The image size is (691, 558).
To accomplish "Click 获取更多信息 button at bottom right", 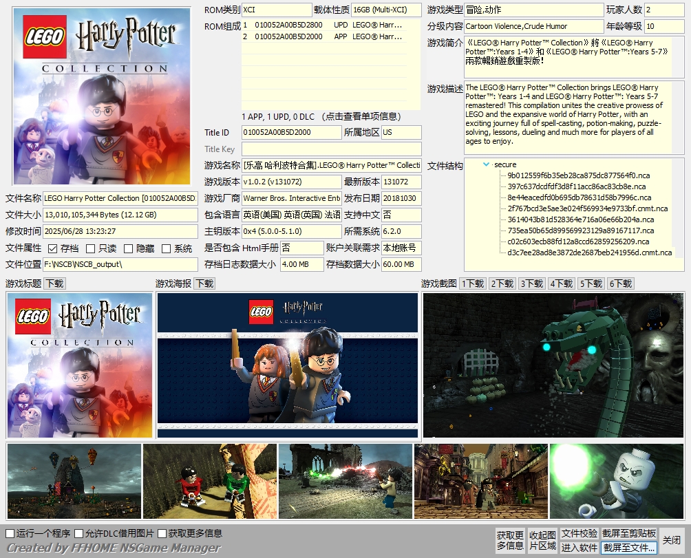I will 510,540.
